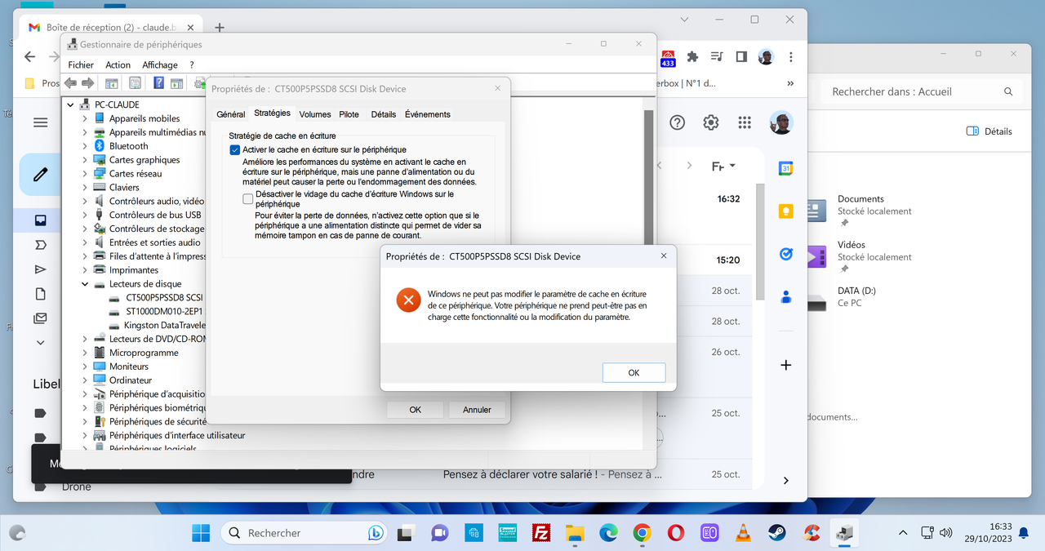Expand the Imprimantes category
The image size is (1045, 551).
85,270
